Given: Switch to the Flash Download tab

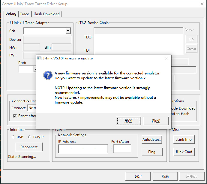Looking at the screenshot, I should [x=46, y=14].
